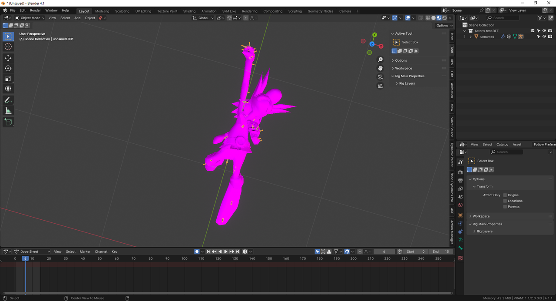Toggle X-ray display in the viewport header
The height and width of the screenshot is (301, 556).
coord(420,18)
